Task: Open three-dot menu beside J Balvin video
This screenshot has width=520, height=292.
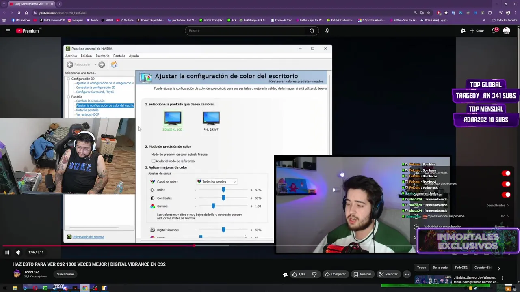Action: tap(503, 278)
